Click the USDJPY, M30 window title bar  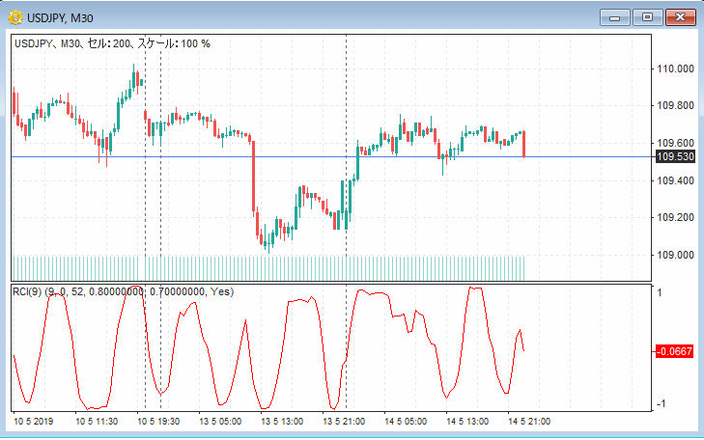pyautogui.click(x=290, y=17)
